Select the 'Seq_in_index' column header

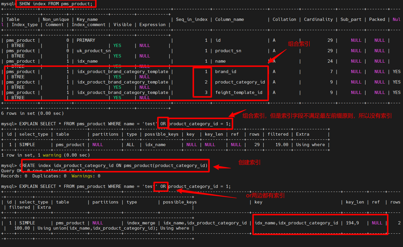tap(192, 19)
